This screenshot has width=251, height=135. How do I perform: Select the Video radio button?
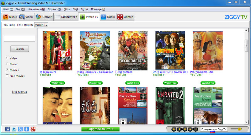(7, 58)
